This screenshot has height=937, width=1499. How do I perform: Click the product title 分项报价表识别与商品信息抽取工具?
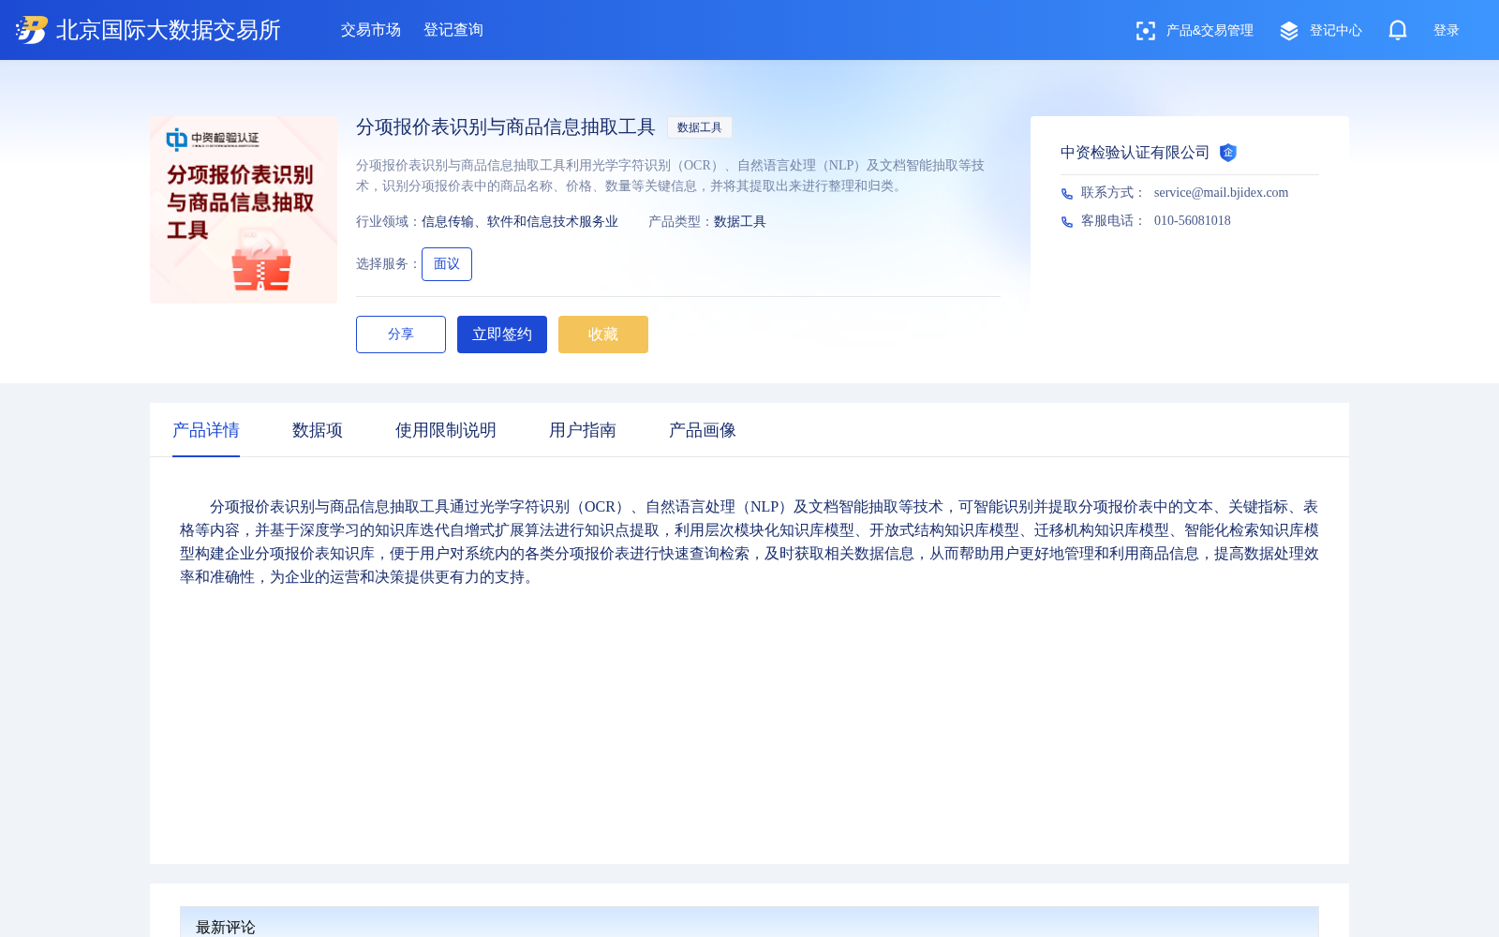coord(506,127)
